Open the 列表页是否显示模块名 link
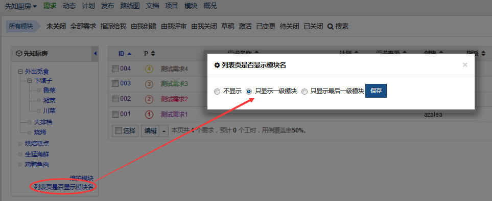 [64, 187]
